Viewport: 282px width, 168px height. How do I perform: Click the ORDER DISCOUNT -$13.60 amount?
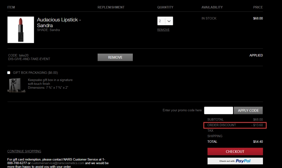(x=257, y=125)
